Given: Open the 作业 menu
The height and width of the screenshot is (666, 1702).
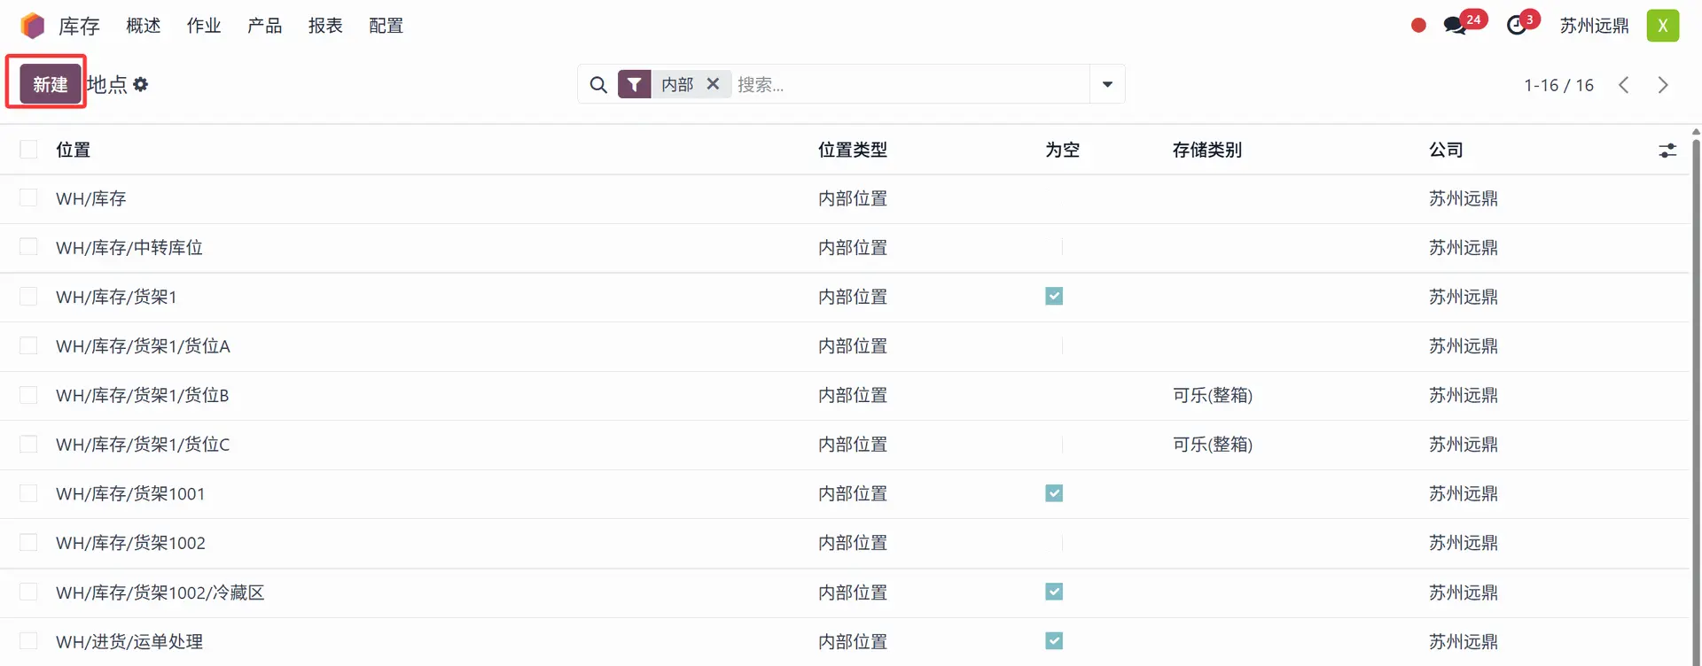Looking at the screenshot, I should [204, 26].
